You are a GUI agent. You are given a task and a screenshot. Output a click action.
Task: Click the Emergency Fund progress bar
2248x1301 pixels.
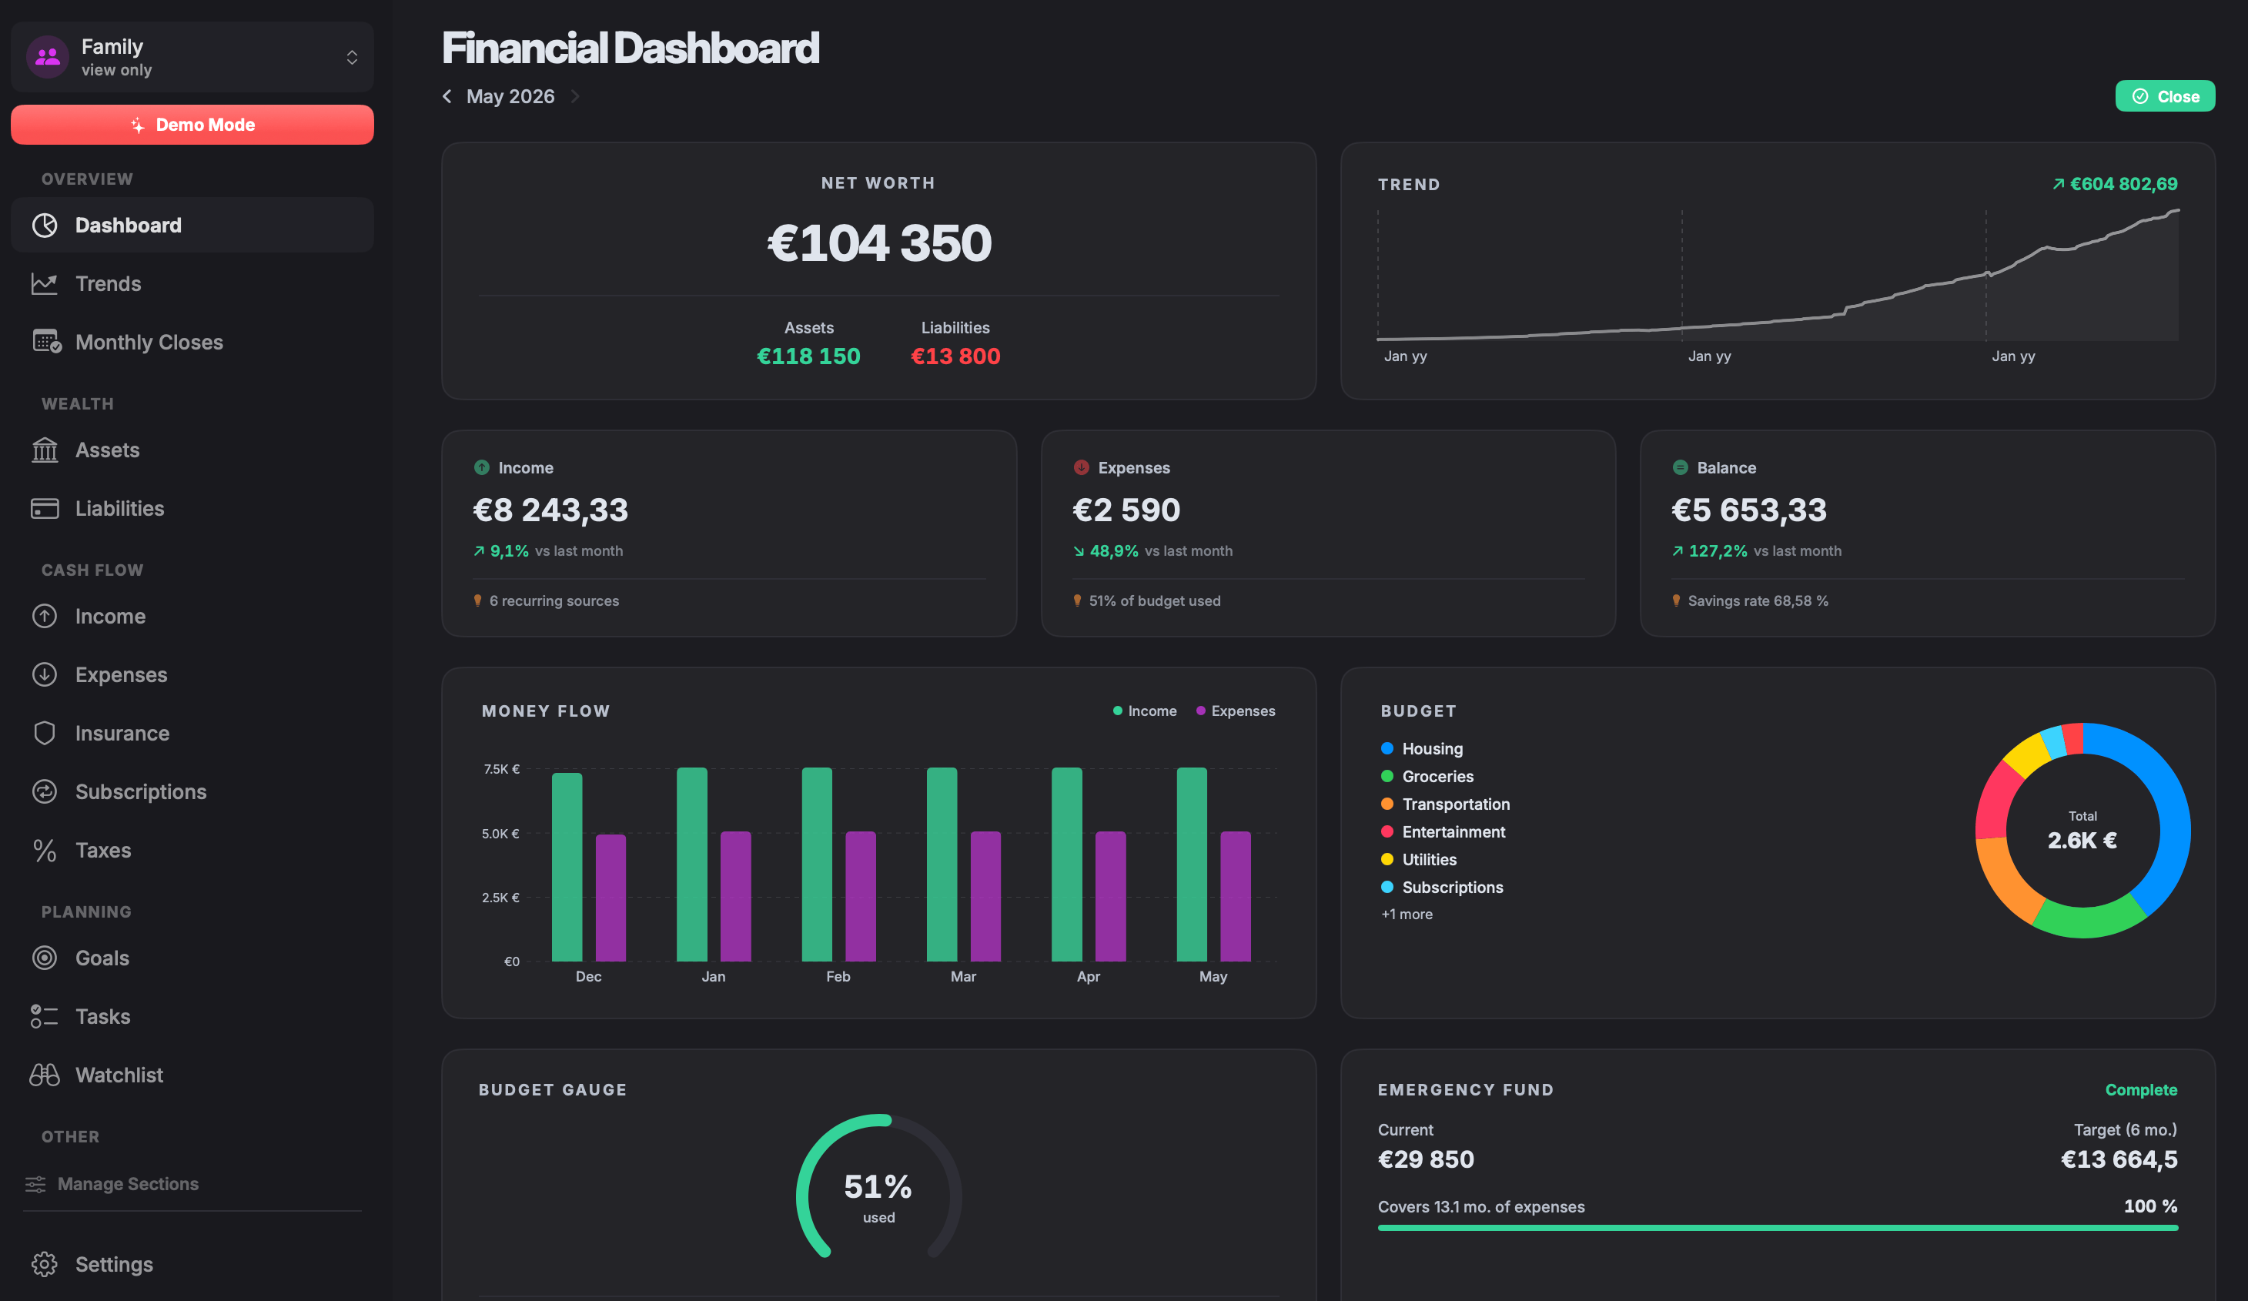click(x=1777, y=1228)
